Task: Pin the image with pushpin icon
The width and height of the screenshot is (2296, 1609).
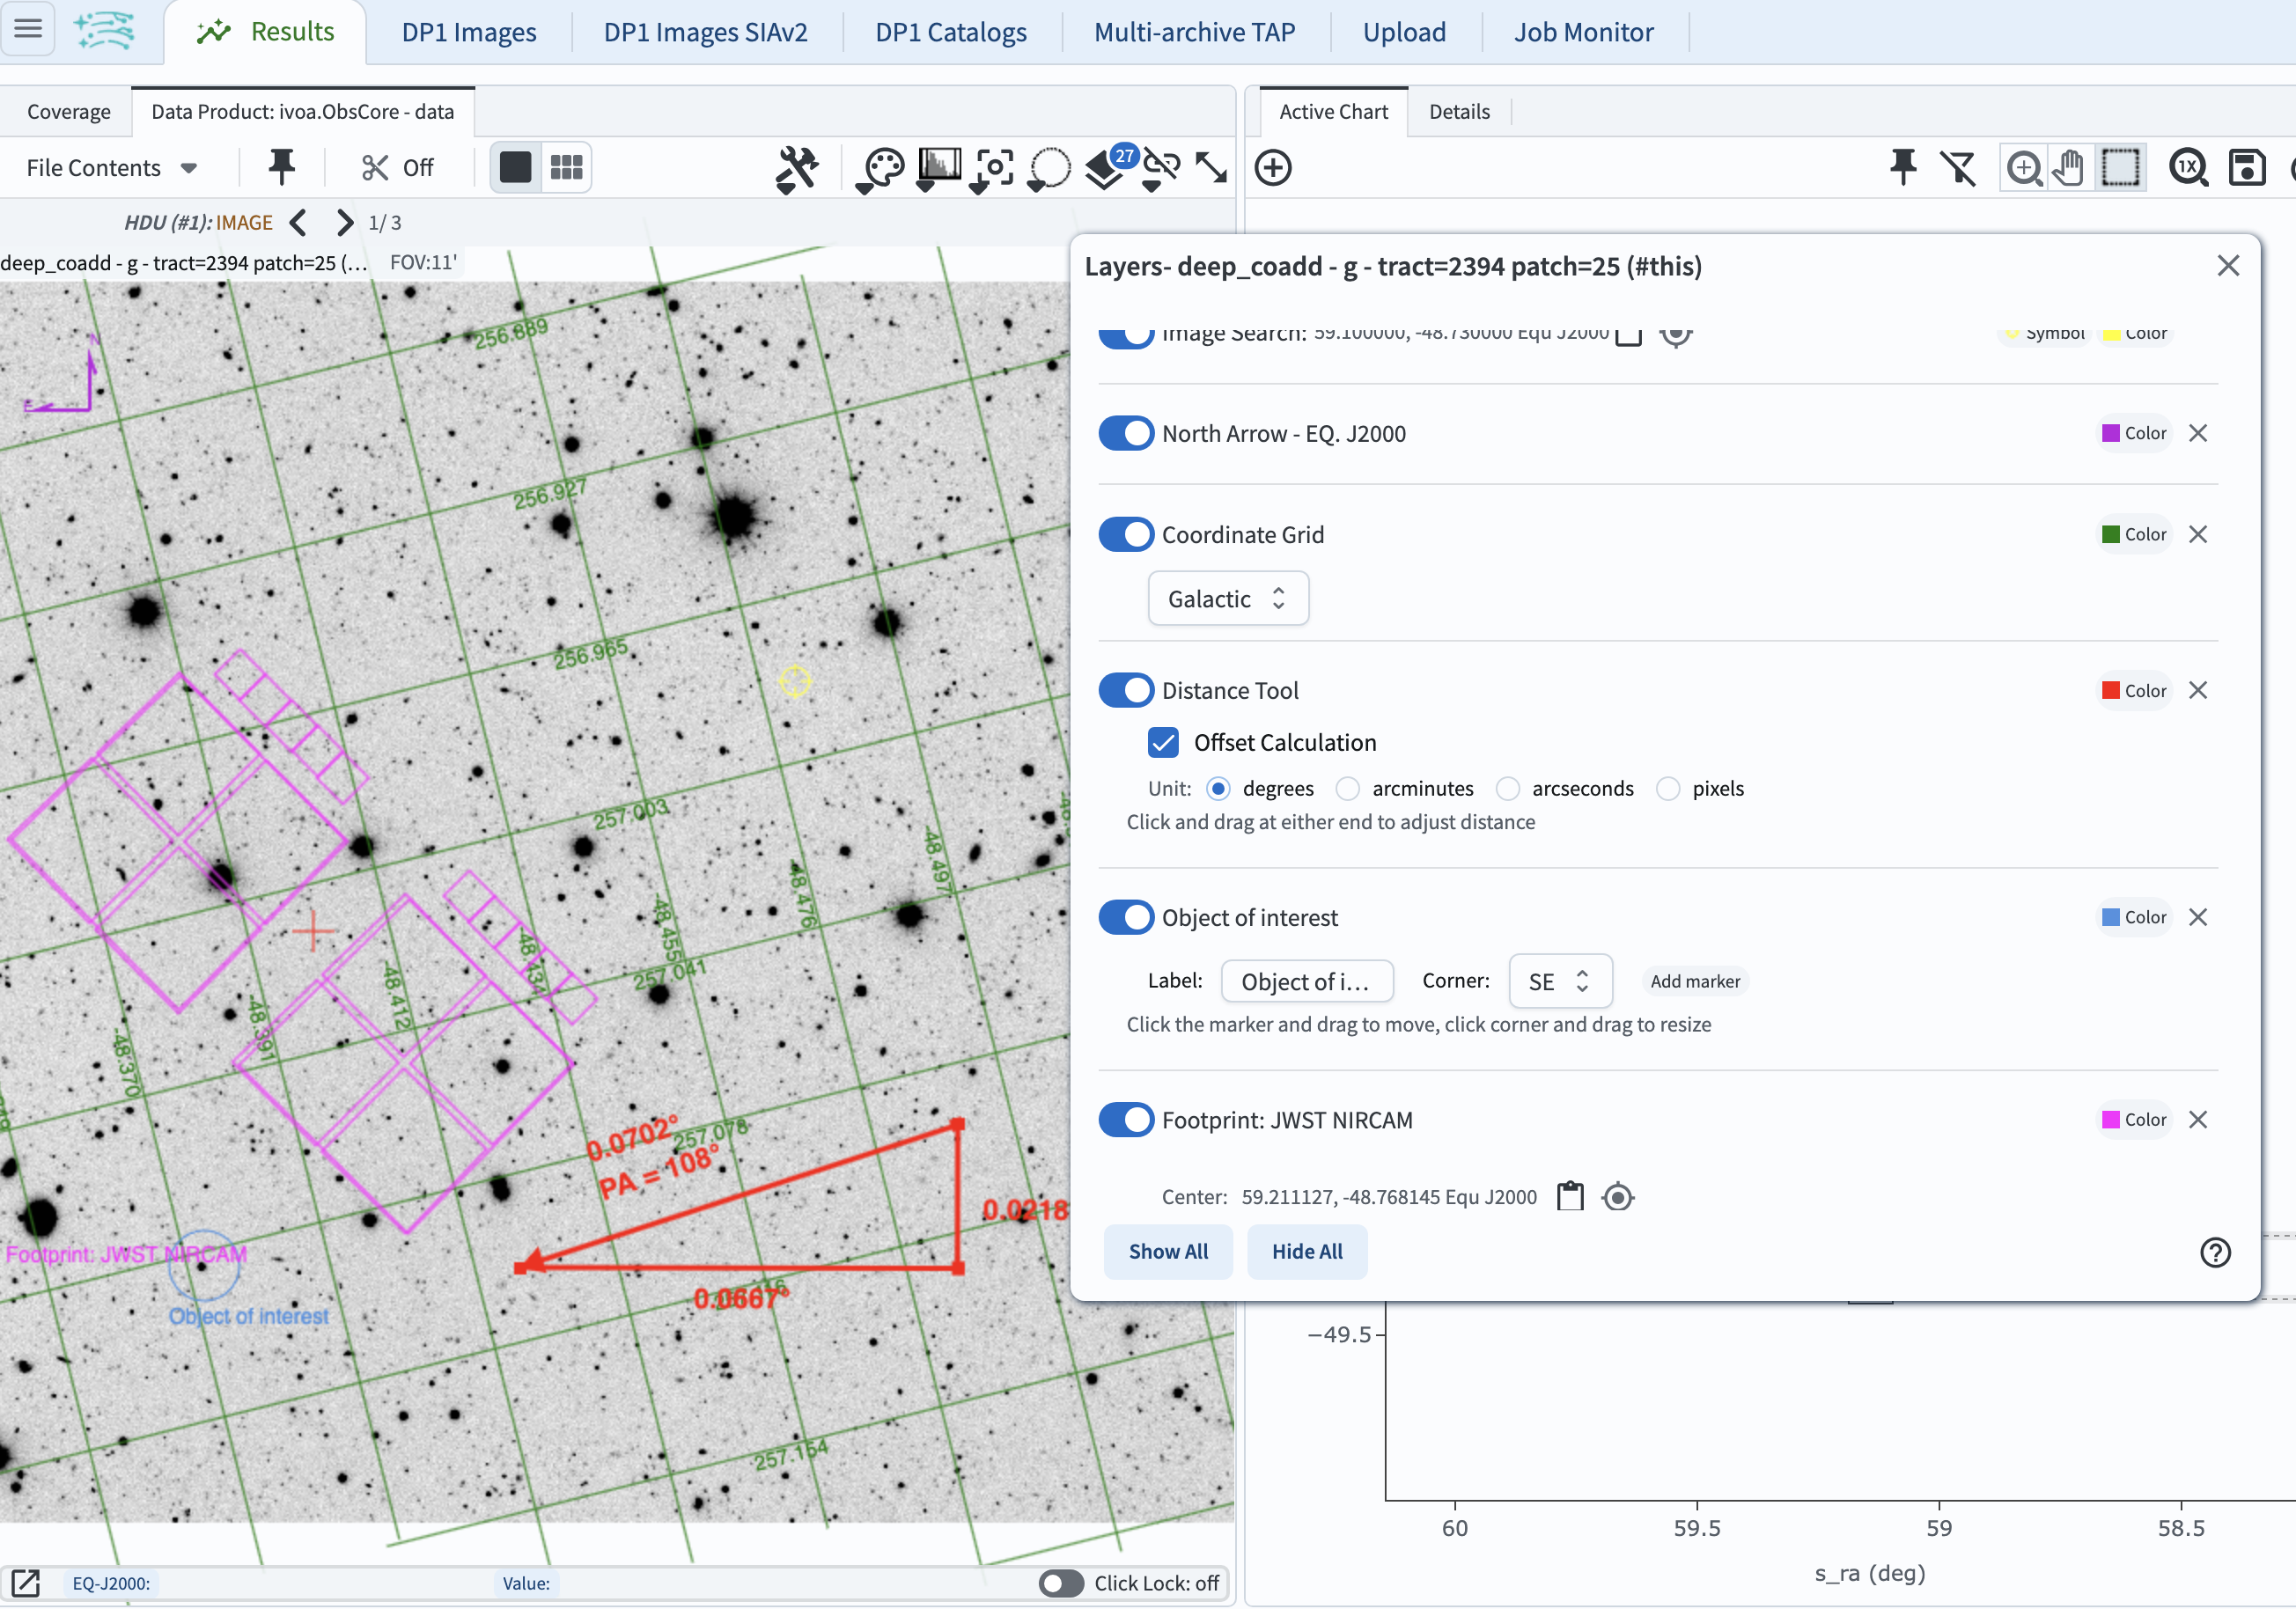Action: [281, 167]
